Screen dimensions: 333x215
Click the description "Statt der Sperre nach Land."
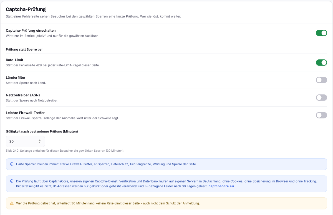(x=26, y=83)
